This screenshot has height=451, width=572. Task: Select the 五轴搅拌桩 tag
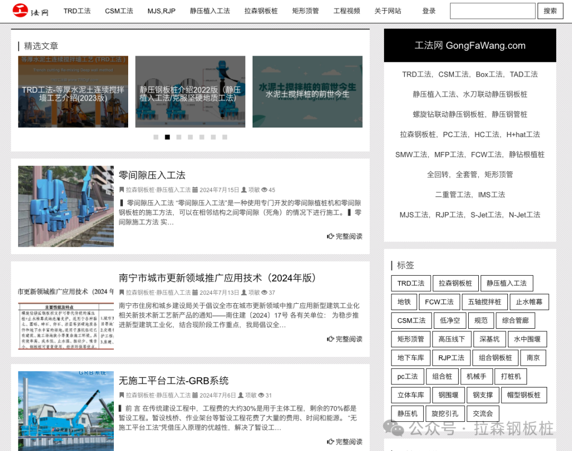coord(485,302)
